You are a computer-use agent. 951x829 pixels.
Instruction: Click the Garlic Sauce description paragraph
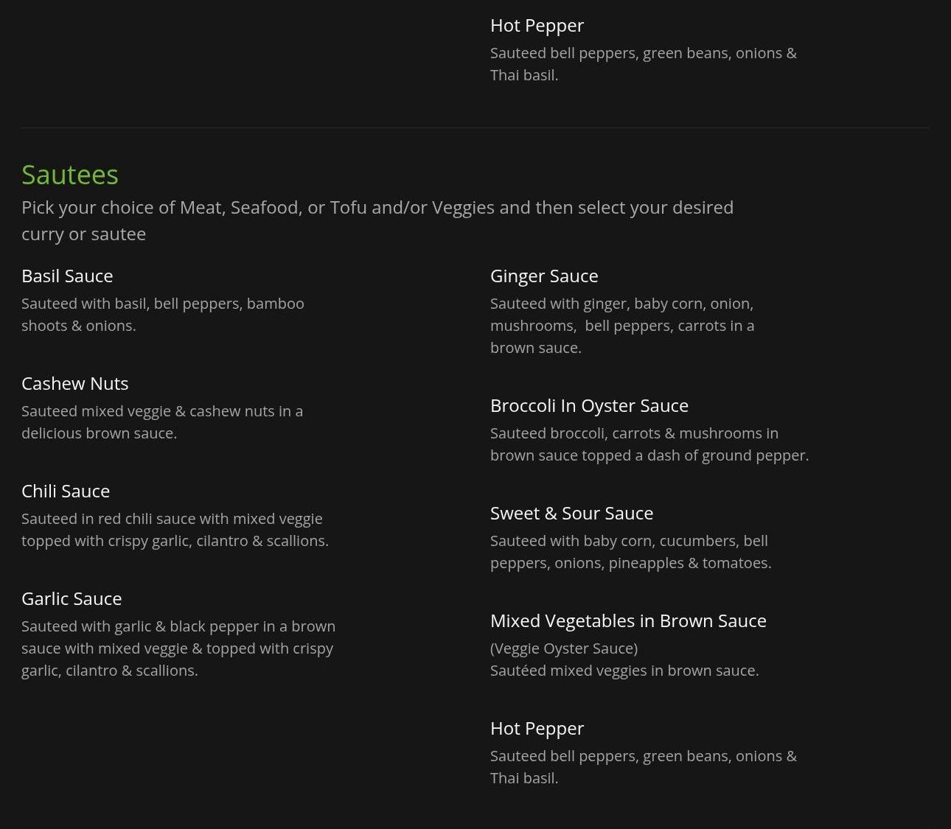tap(178, 648)
